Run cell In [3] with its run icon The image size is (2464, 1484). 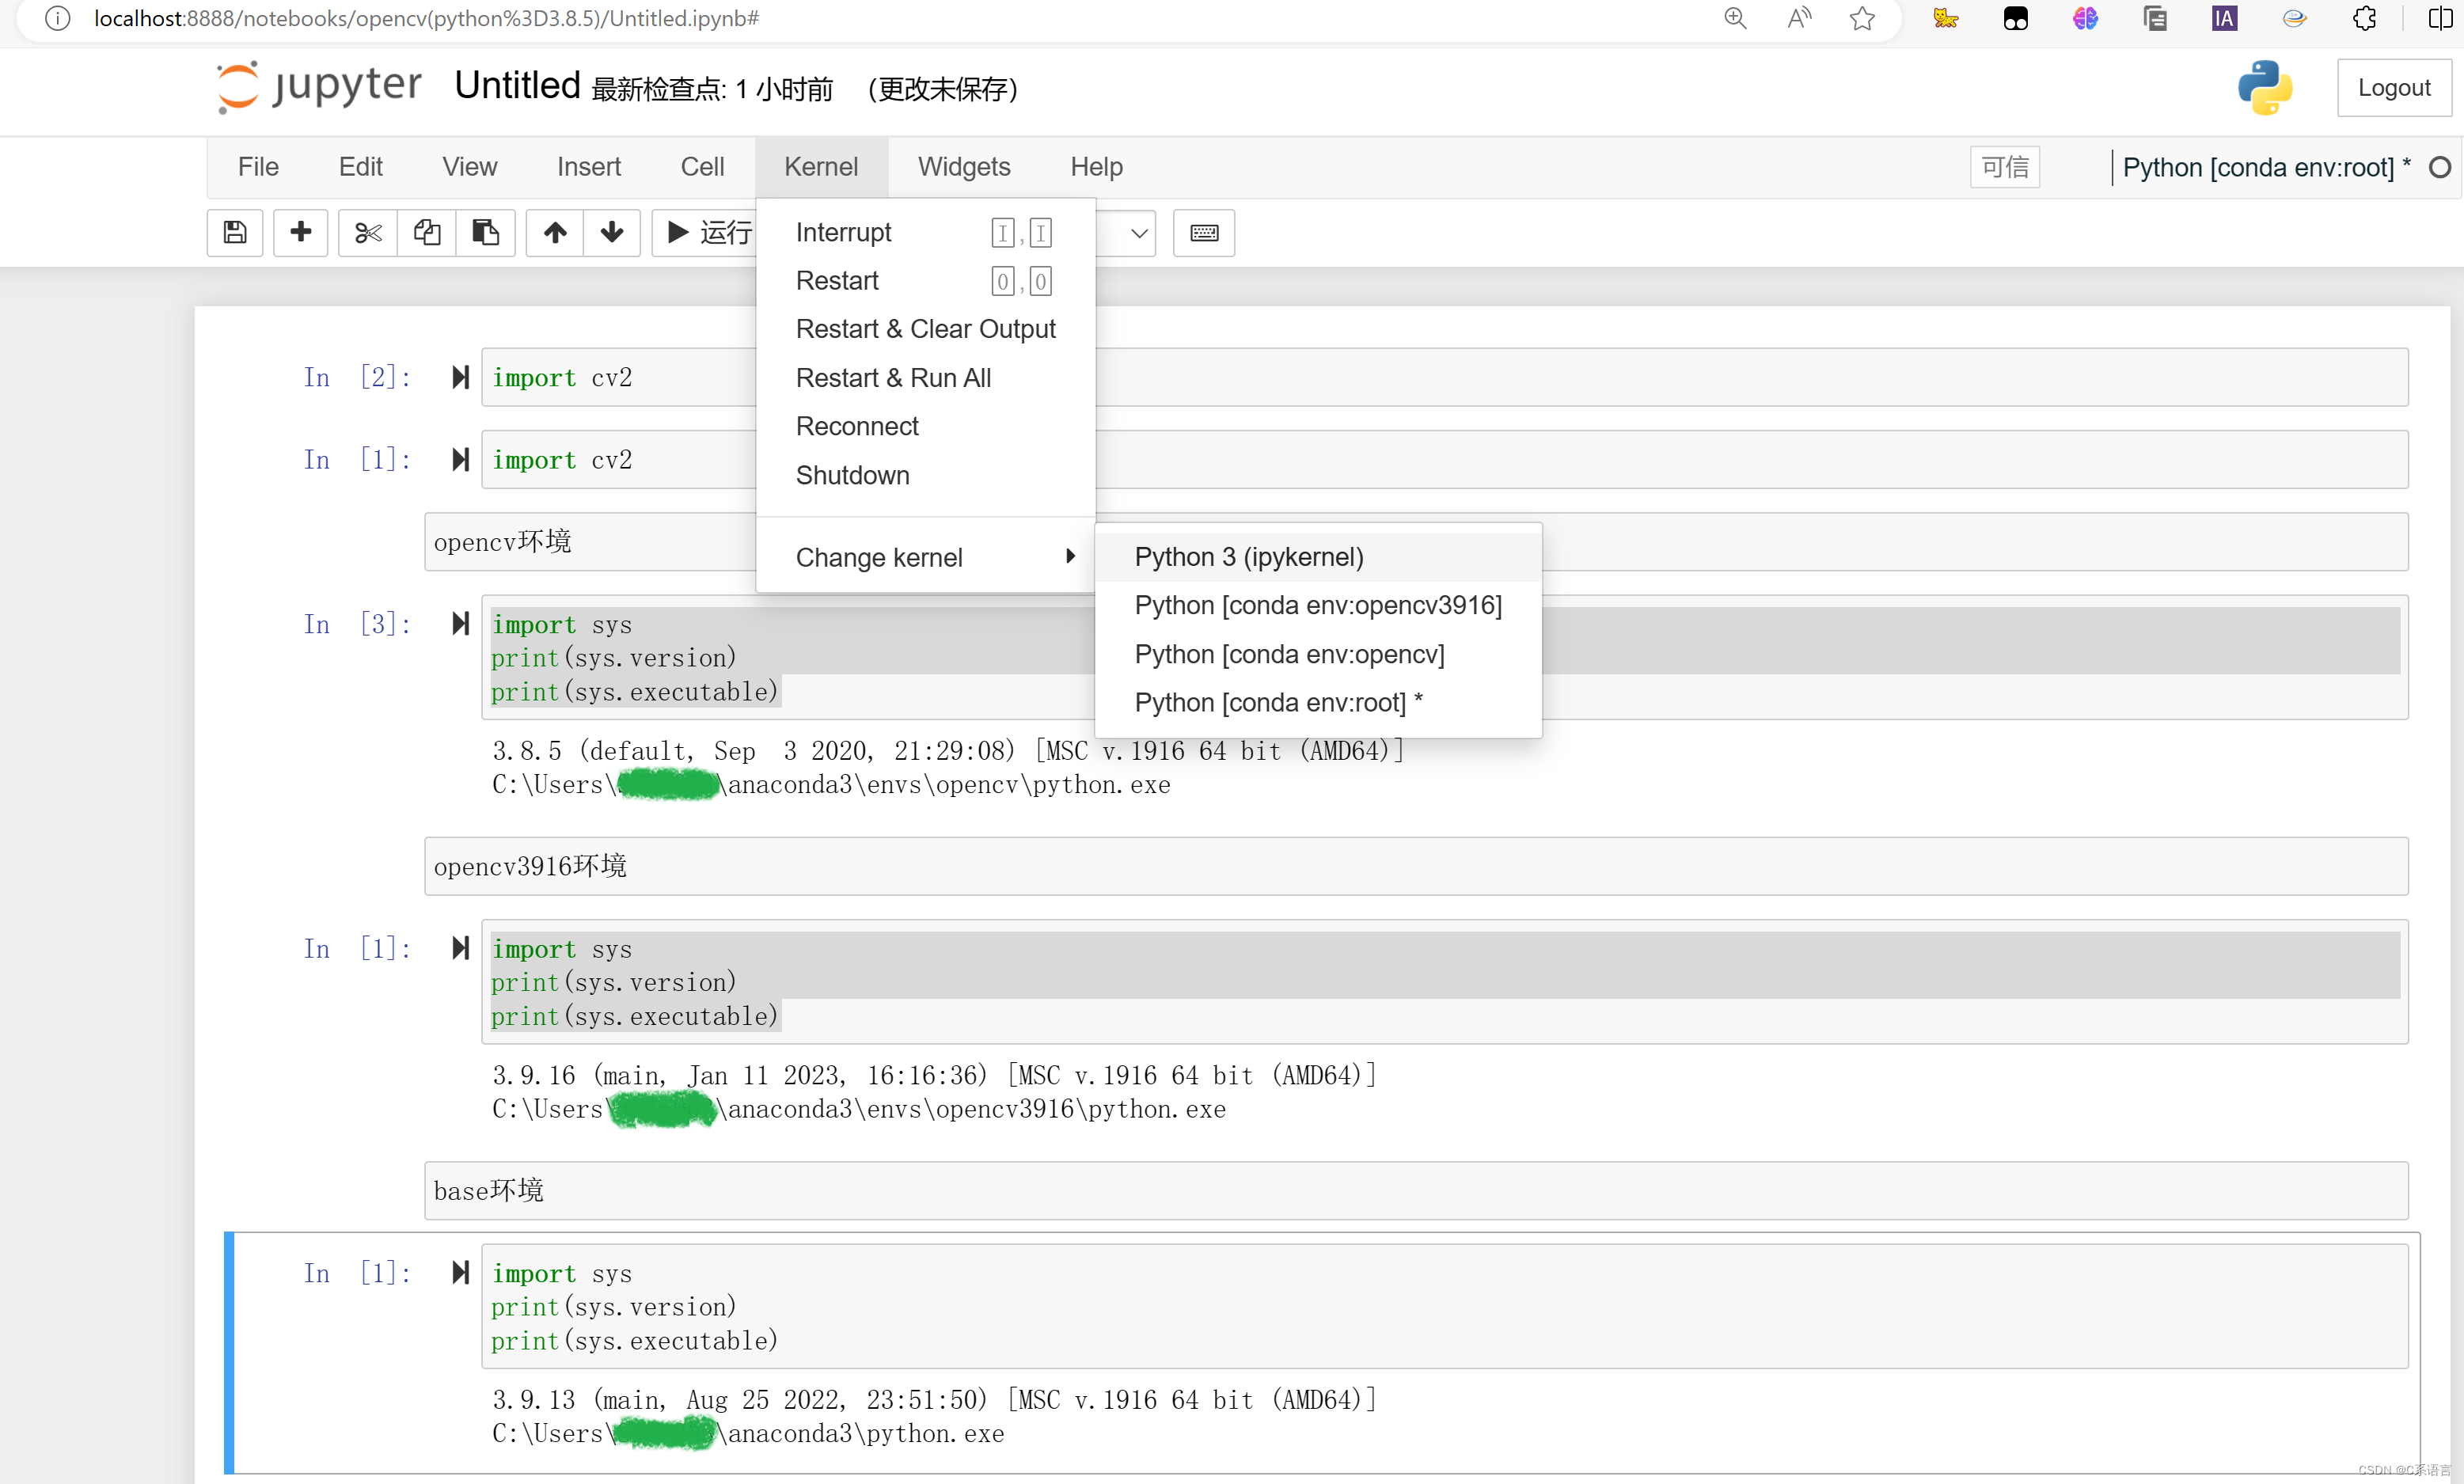(x=460, y=624)
